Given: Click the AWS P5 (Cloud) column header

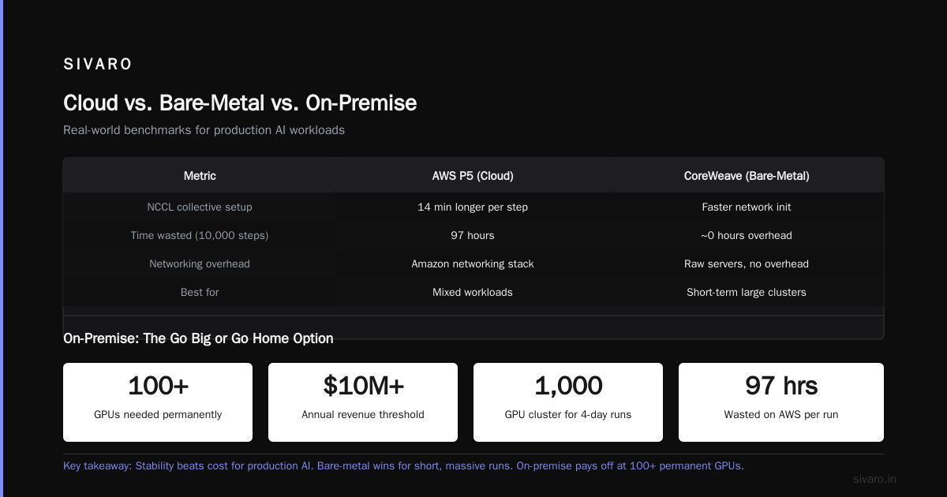Looking at the screenshot, I should [x=473, y=176].
